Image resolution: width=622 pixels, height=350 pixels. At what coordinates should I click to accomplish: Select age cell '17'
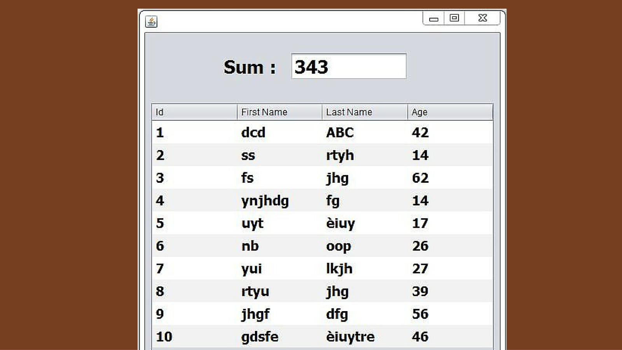tap(450, 223)
